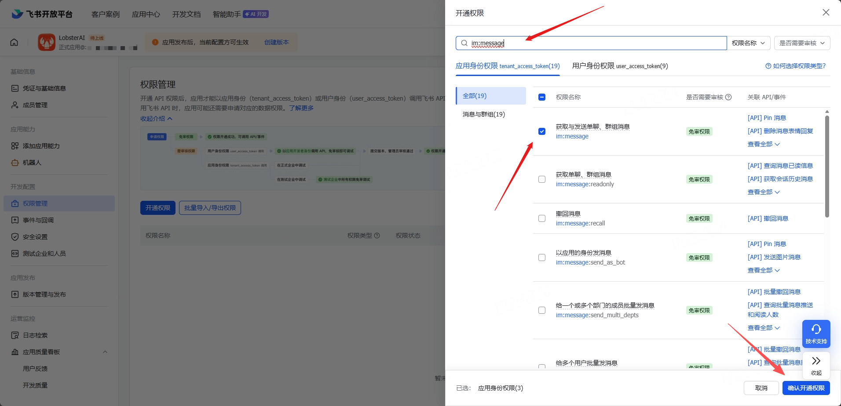Click the 确认开通权限 confirm button
841x406 pixels.
coord(806,388)
